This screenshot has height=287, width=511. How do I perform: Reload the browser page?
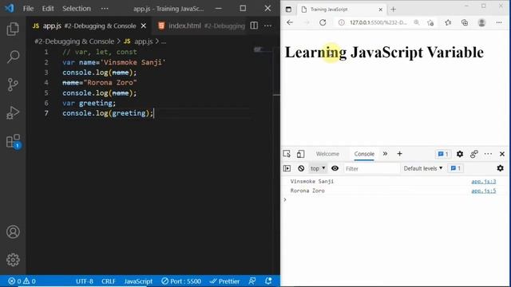[x=323, y=22]
